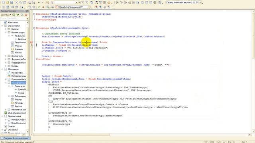Click the red Delete icon in configuration panel

26,15
